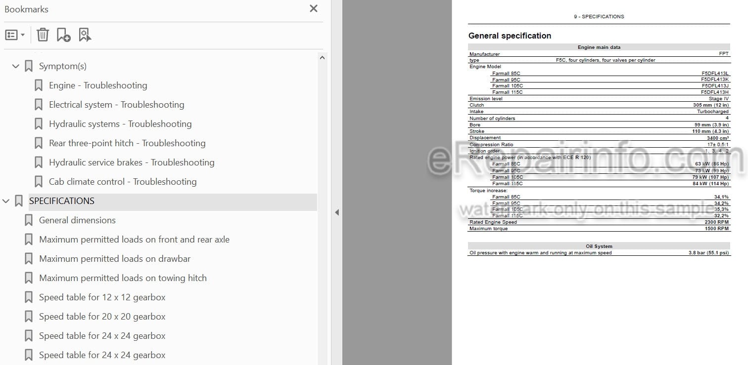The width and height of the screenshot is (748, 365).
Task: Close the Bookmarks panel
Action: point(314,8)
